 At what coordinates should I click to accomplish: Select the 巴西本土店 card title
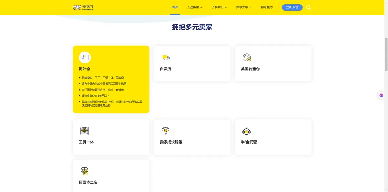[x=88, y=182]
